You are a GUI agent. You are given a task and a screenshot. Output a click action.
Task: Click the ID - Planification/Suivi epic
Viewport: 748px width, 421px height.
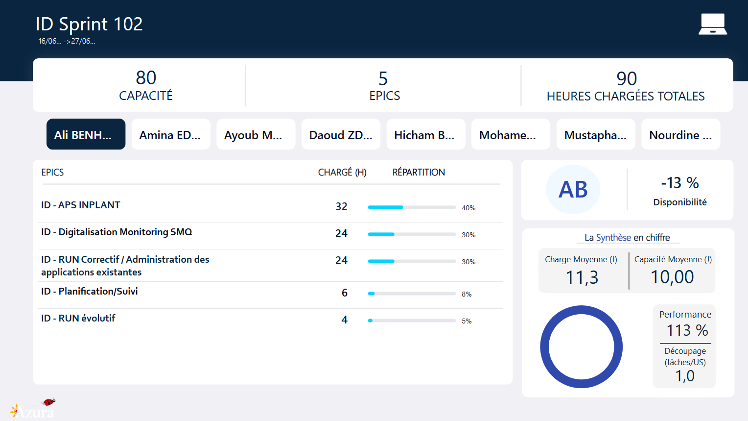[x=90, y=292]
